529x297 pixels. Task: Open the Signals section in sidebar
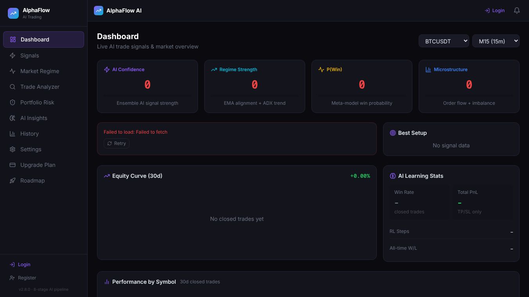29,55
